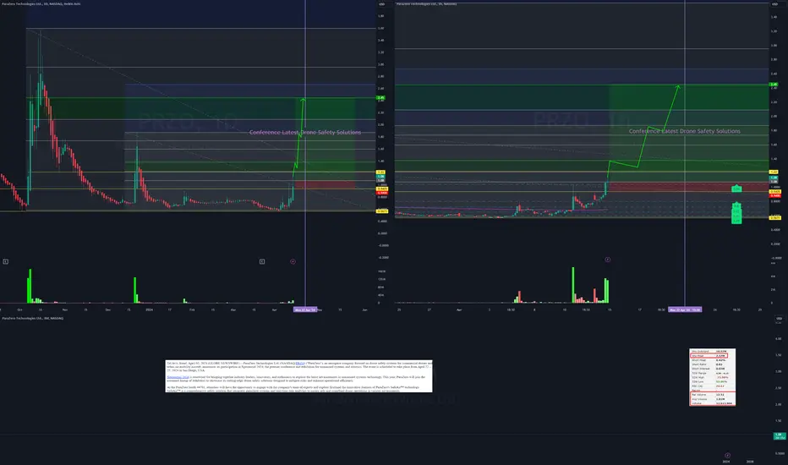Open the purple event marker on the intraday chart
788x465 pixels.
tap(608, 260)
